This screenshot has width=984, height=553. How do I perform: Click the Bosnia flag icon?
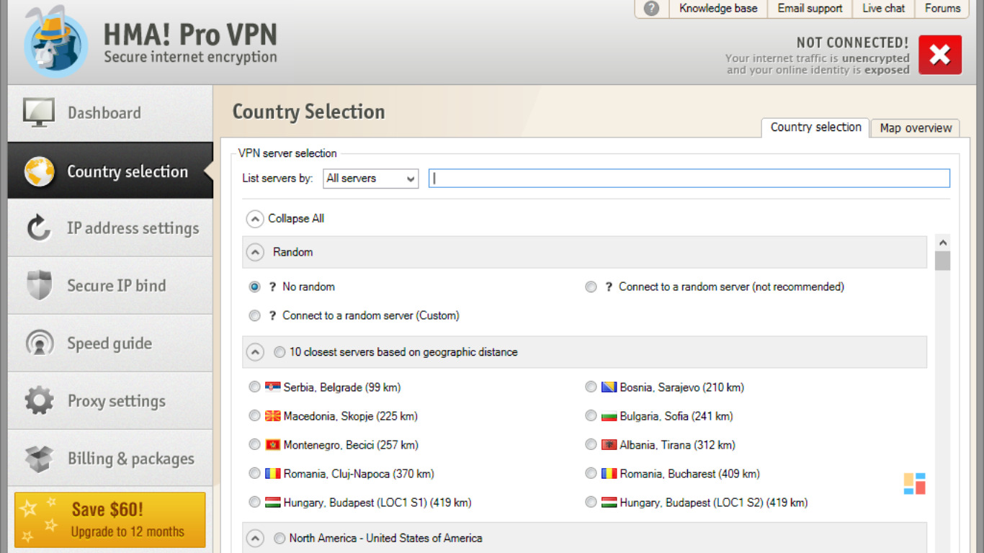(x=609, y=387)
